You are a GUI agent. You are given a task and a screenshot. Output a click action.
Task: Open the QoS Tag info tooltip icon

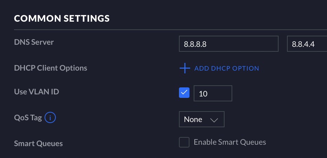pyautogui.click(x=50, y=117)
